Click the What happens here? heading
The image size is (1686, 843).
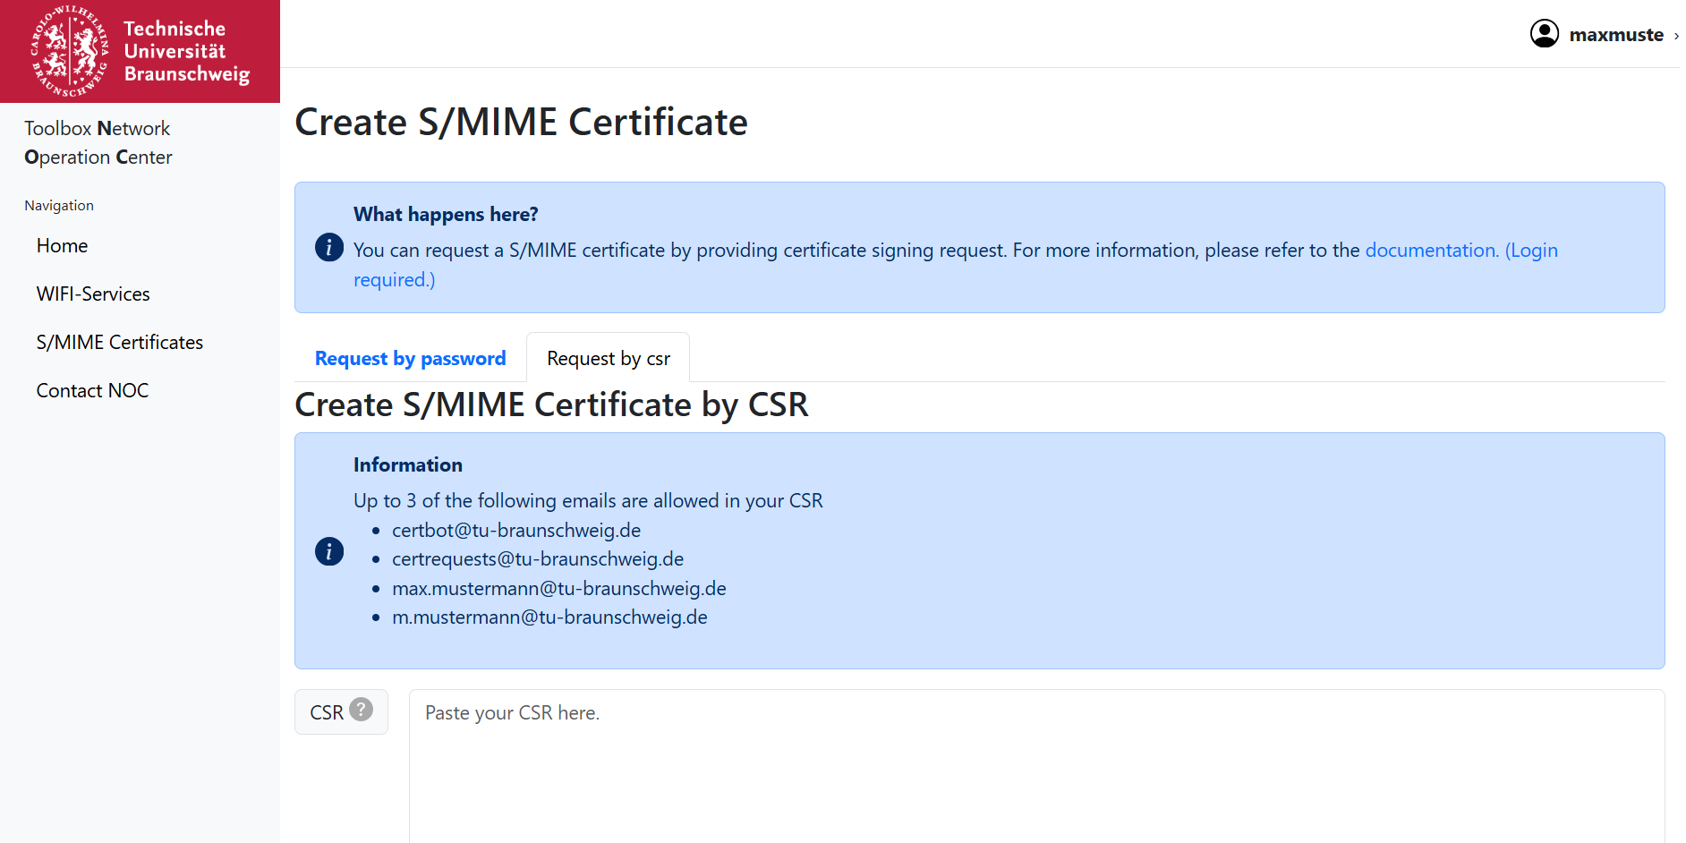point(446,215)
